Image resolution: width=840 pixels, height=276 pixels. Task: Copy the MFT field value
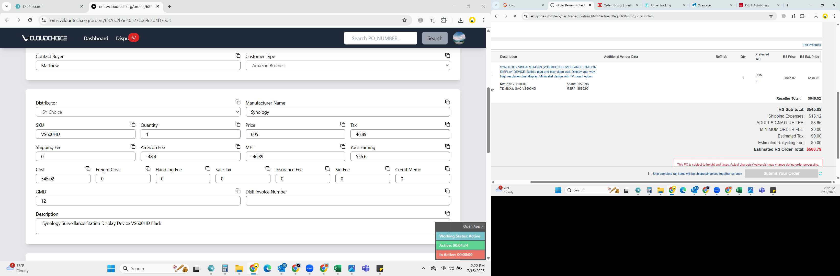click(342, 147)
